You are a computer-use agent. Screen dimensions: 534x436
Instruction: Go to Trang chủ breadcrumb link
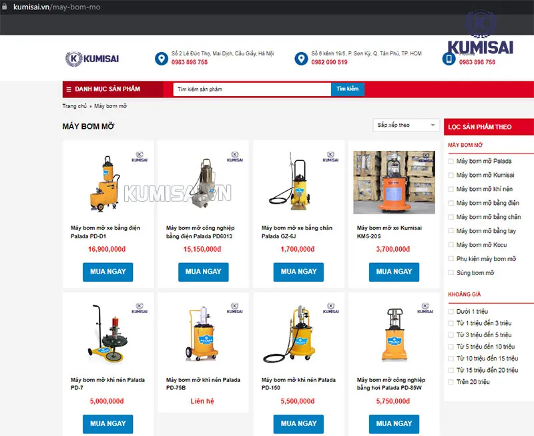click(x=74, y=106)
